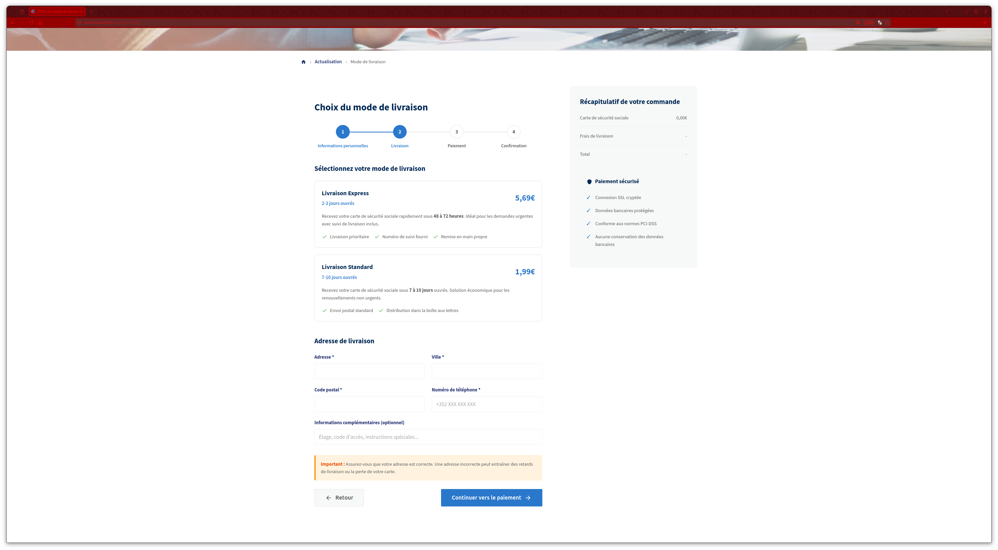Focus the Code postal input field
Viewport: 998px width, 550px height.
[x=369, y=404]
